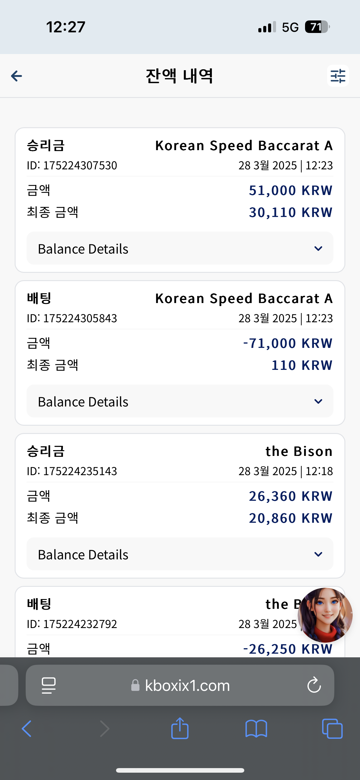Select transaction ID 175224307530

click(x=72, y=165)
